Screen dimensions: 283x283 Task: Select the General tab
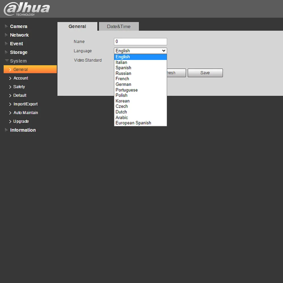pos(77,27)
